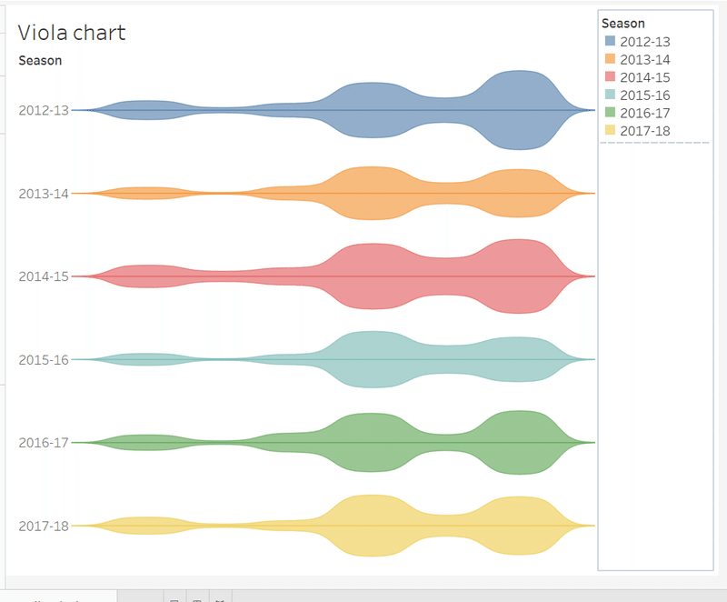This screenshot has height=602, width=727.
Task: Click the 2013-14 row axis label
Action: coord(43,194)
